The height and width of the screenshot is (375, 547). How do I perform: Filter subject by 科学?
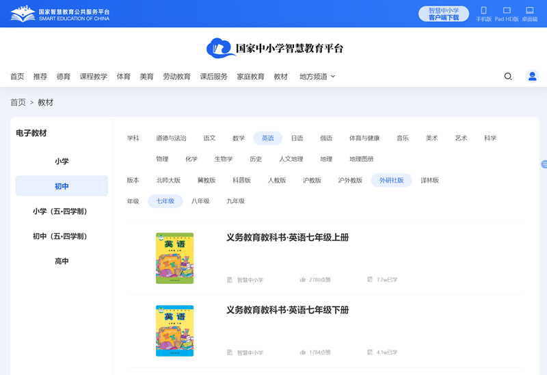click(x=490, y=138)
